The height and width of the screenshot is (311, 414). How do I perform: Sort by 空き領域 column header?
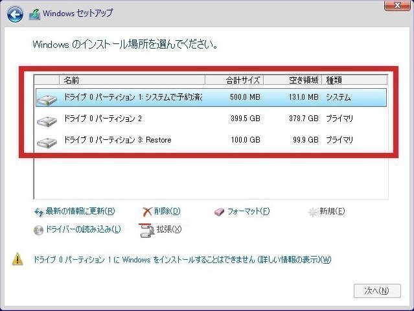pyautogui.click(x=293, y=80)
